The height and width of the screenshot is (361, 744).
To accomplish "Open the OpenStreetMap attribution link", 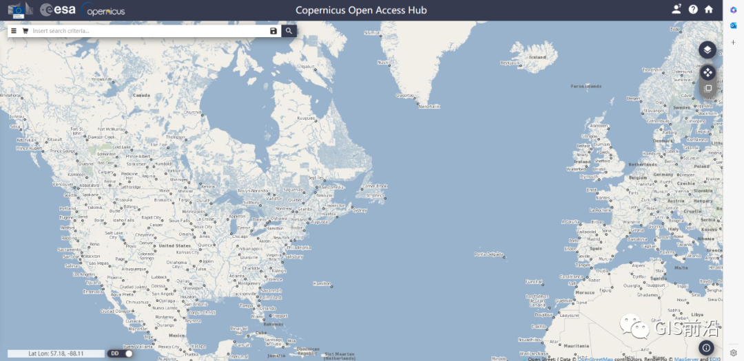I will coord(595,359).
